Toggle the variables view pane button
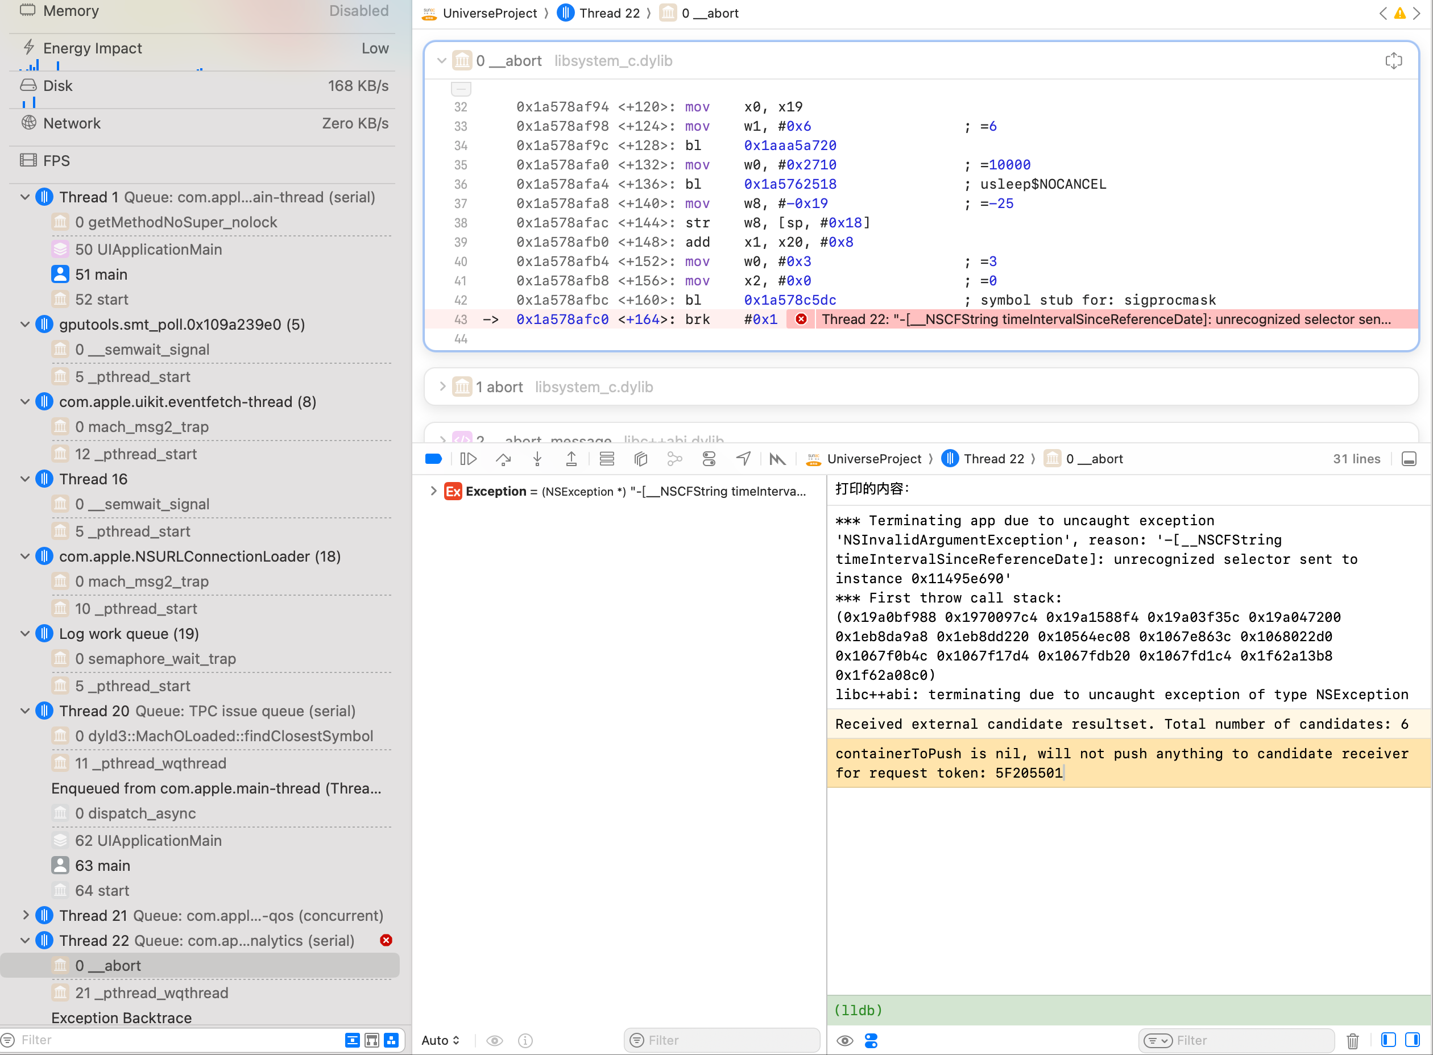 1388,1040
